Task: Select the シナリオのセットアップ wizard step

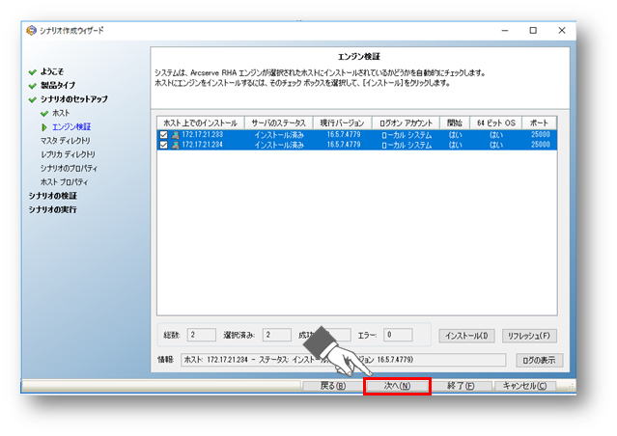Action: tap(74, 99)
